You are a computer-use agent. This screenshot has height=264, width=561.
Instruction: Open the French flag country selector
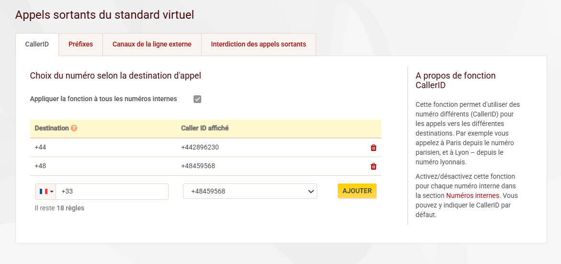pos(46,192)
